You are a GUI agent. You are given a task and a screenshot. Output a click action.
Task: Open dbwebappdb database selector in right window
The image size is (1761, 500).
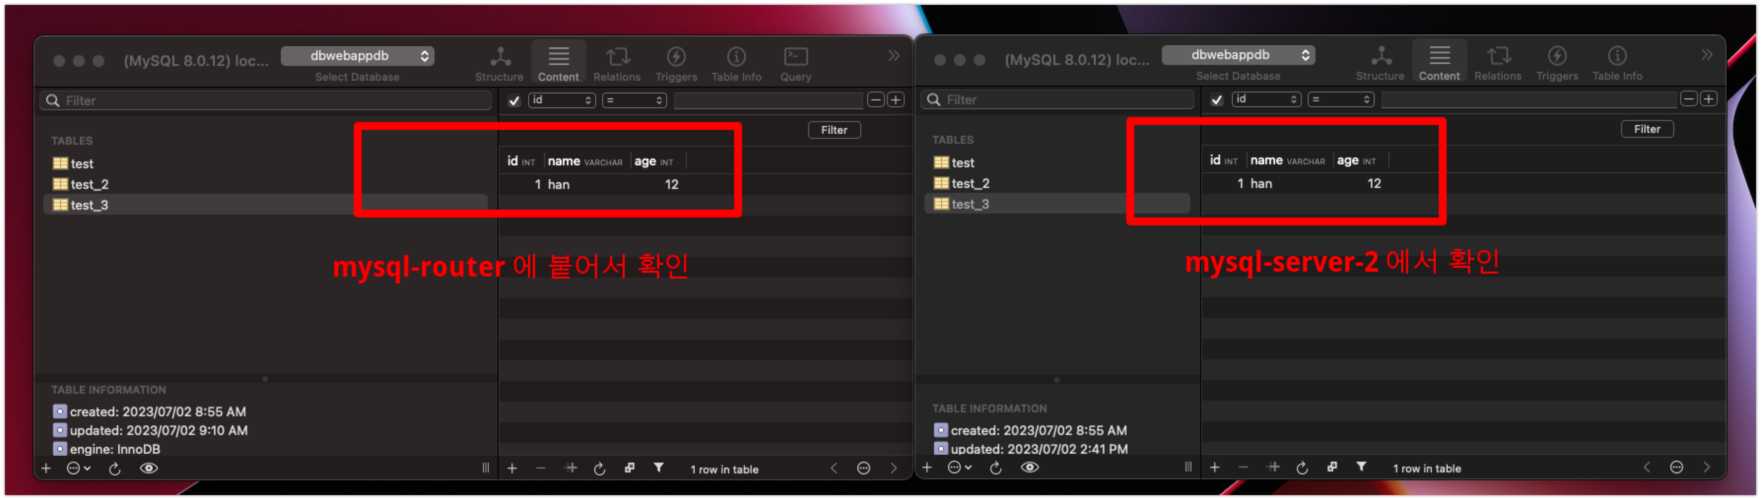1238,55
